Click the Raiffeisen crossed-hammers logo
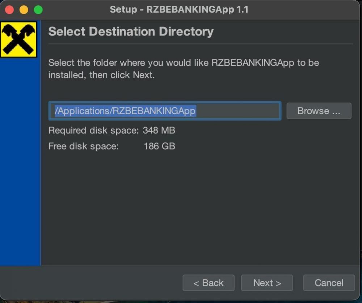 pyautogui.click(x=18, y=39)
